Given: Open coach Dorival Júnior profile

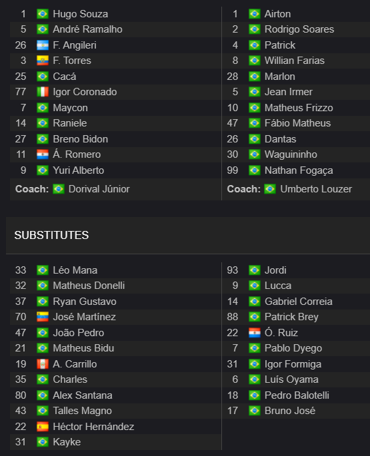Looking at the screenshot, I should pos(99,189).
